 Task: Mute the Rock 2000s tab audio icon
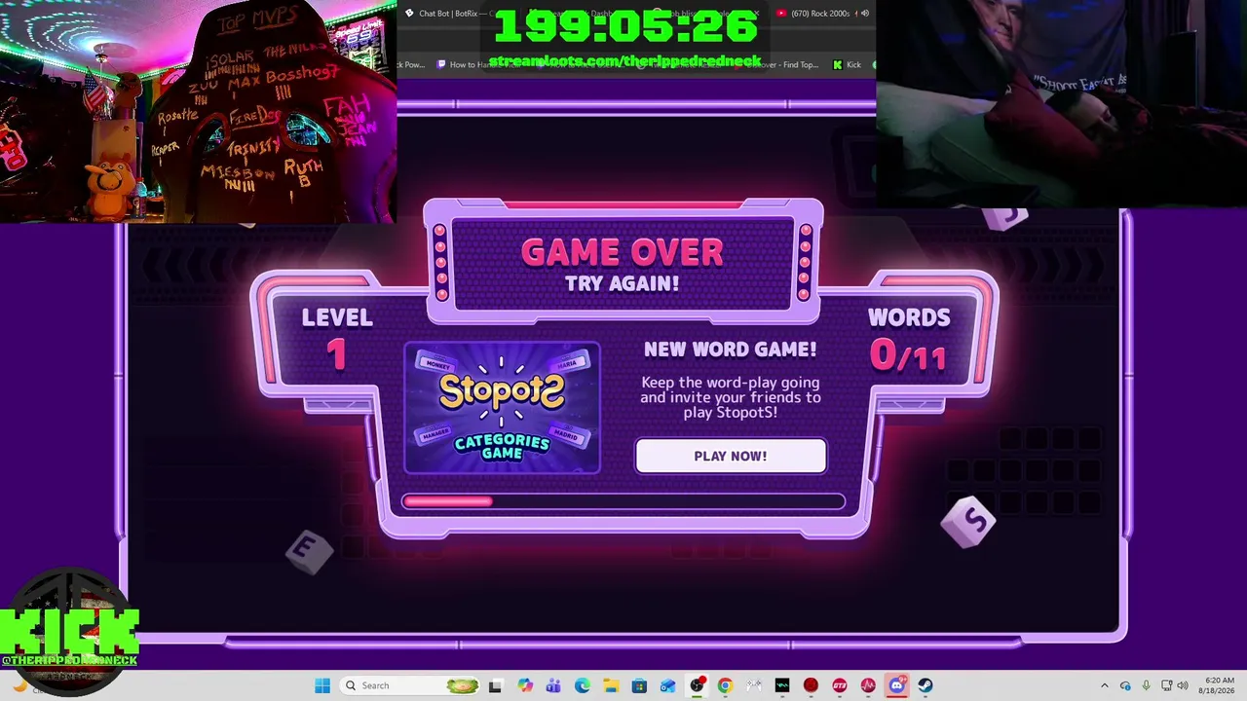coord(864,14)
